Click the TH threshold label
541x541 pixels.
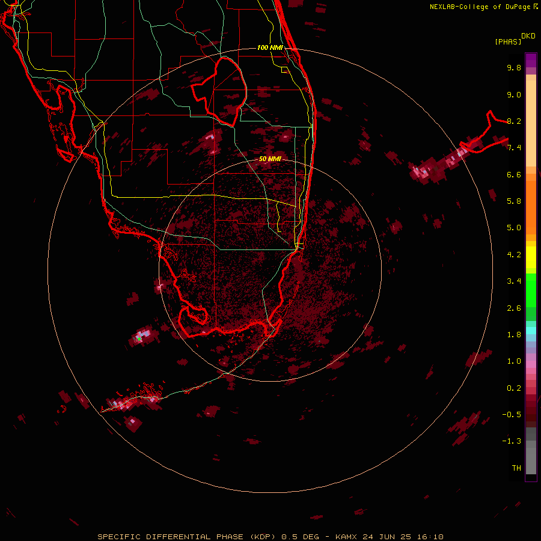[x=516, y=468]
